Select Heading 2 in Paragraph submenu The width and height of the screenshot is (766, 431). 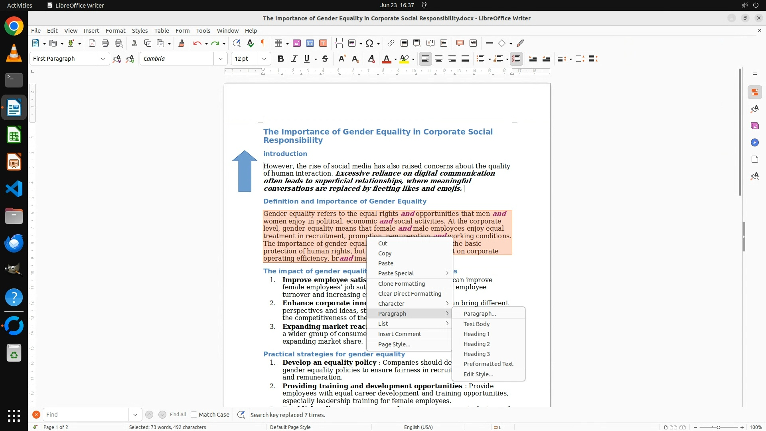tap(476, 344)
